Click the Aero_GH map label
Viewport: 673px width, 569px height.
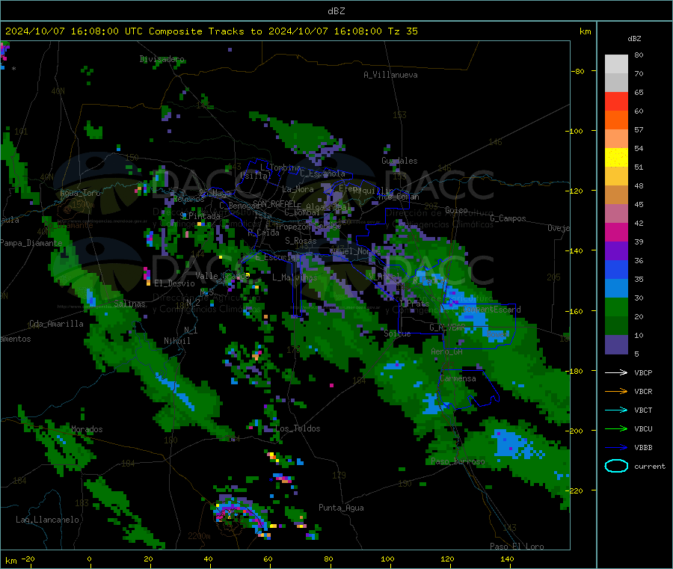pos(447,351)
